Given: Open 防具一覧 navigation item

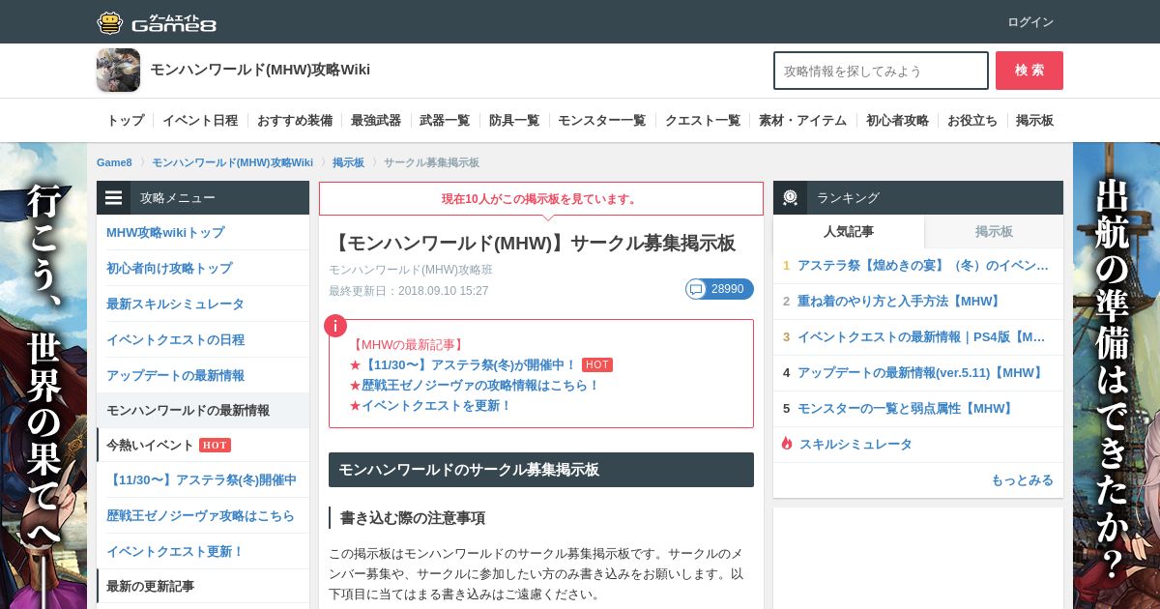Looking at the screenshot, I should 514,121.
